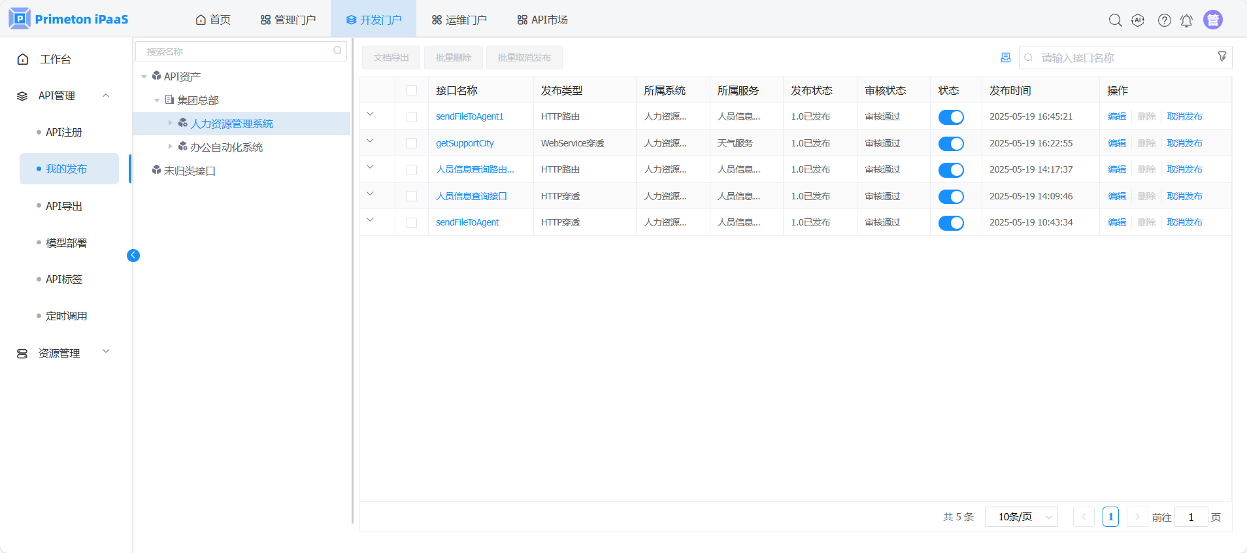Screen dimensions: 1247x553
Task: Open the sendFileToAgent1 interface link
Action: click(469, 116)
